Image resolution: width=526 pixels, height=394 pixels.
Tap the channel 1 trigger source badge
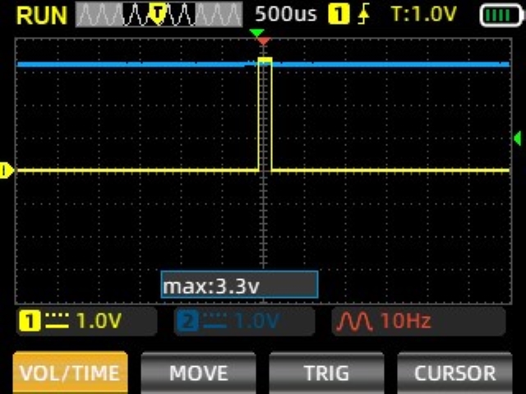pyautogui.click(x=339, y=15)
